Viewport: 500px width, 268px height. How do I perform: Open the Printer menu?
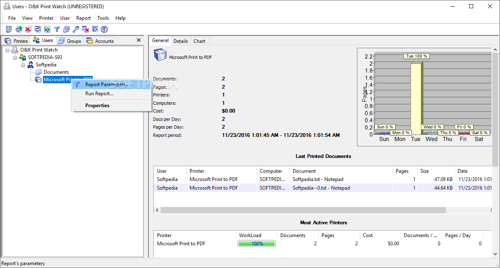click(x=47, y=18)
